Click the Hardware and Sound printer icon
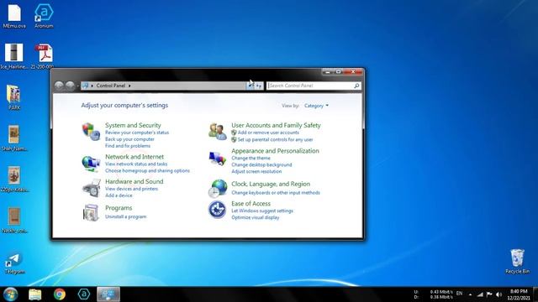Image resolution: width=538 pixels, height=302 pixels. coord(92,188)
